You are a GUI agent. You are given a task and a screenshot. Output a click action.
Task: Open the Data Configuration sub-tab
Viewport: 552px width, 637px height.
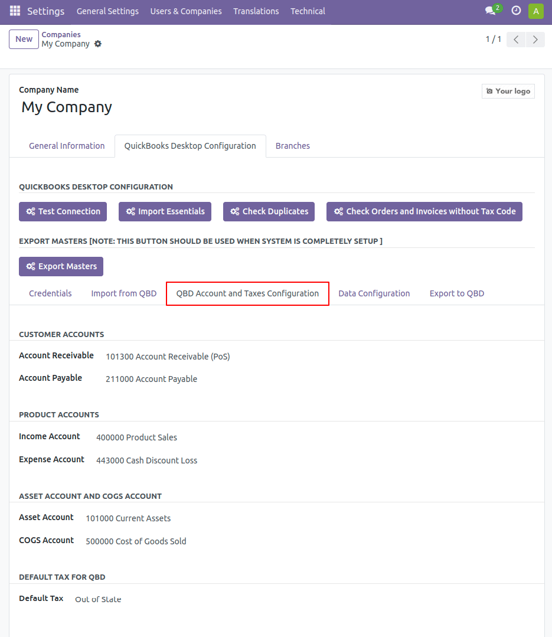tap(374, 293)
